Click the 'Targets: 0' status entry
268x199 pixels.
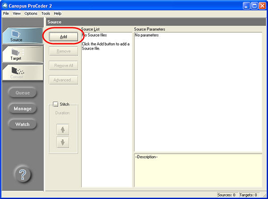(248, 195)
